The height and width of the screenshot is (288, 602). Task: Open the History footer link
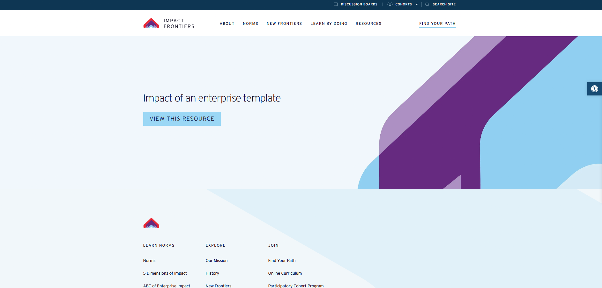212,273
